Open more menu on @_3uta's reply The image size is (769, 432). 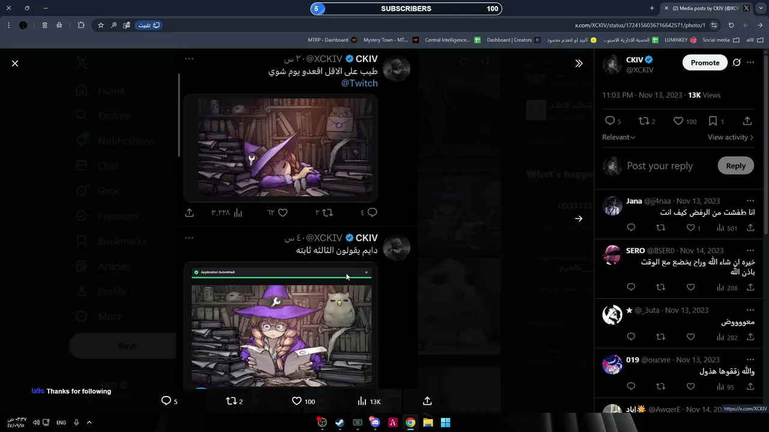pos(750,310)
